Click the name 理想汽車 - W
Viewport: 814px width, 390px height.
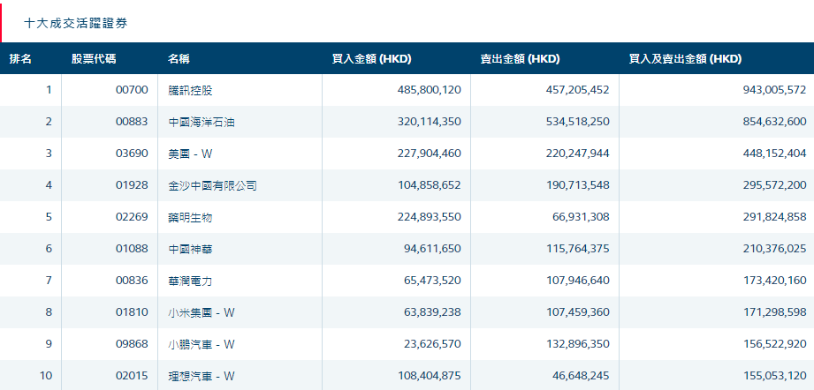point(202,376)
